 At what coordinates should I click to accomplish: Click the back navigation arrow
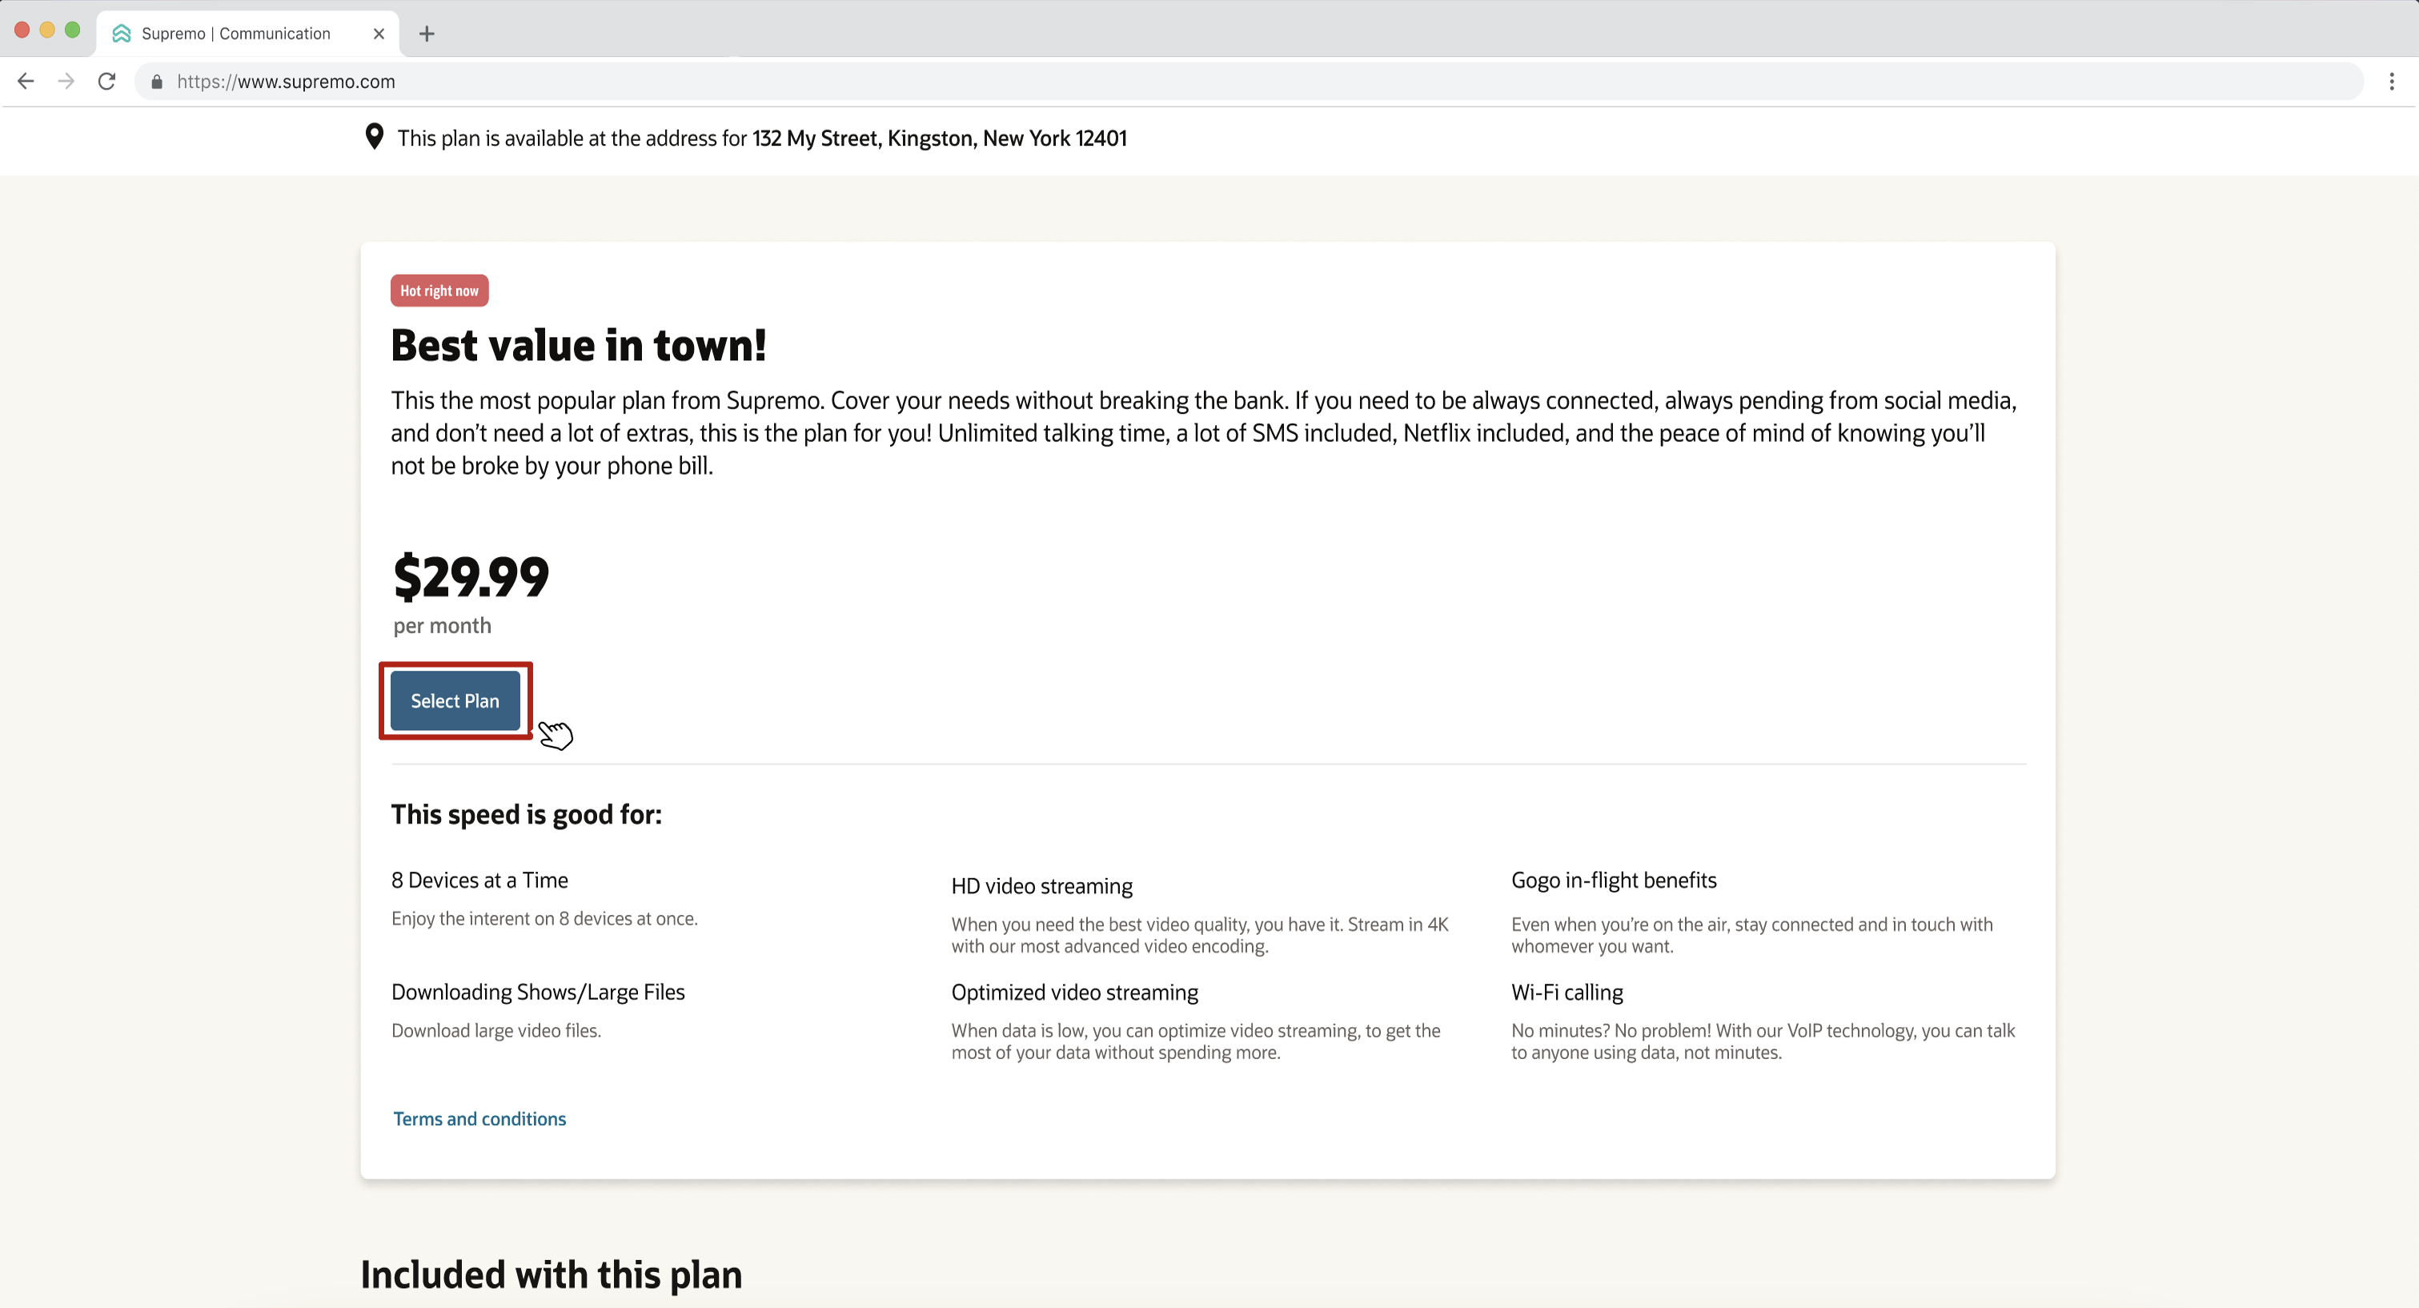(26, 81)
